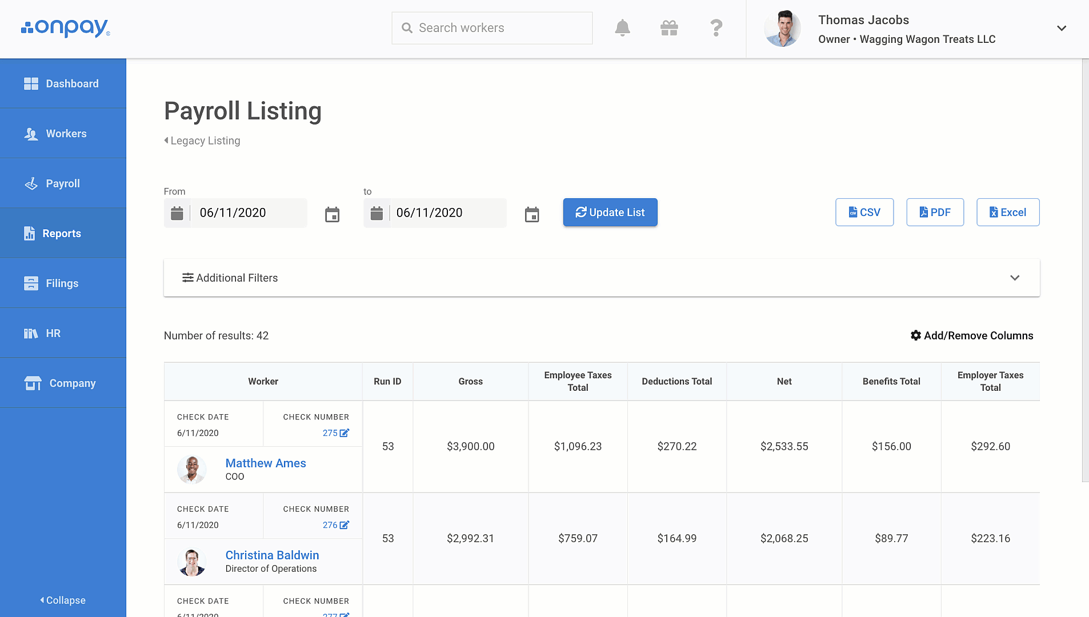Image resolution: width=1089 pixels, height=617 pixels.
Task: Export listing as PDF
Action: 935,213
